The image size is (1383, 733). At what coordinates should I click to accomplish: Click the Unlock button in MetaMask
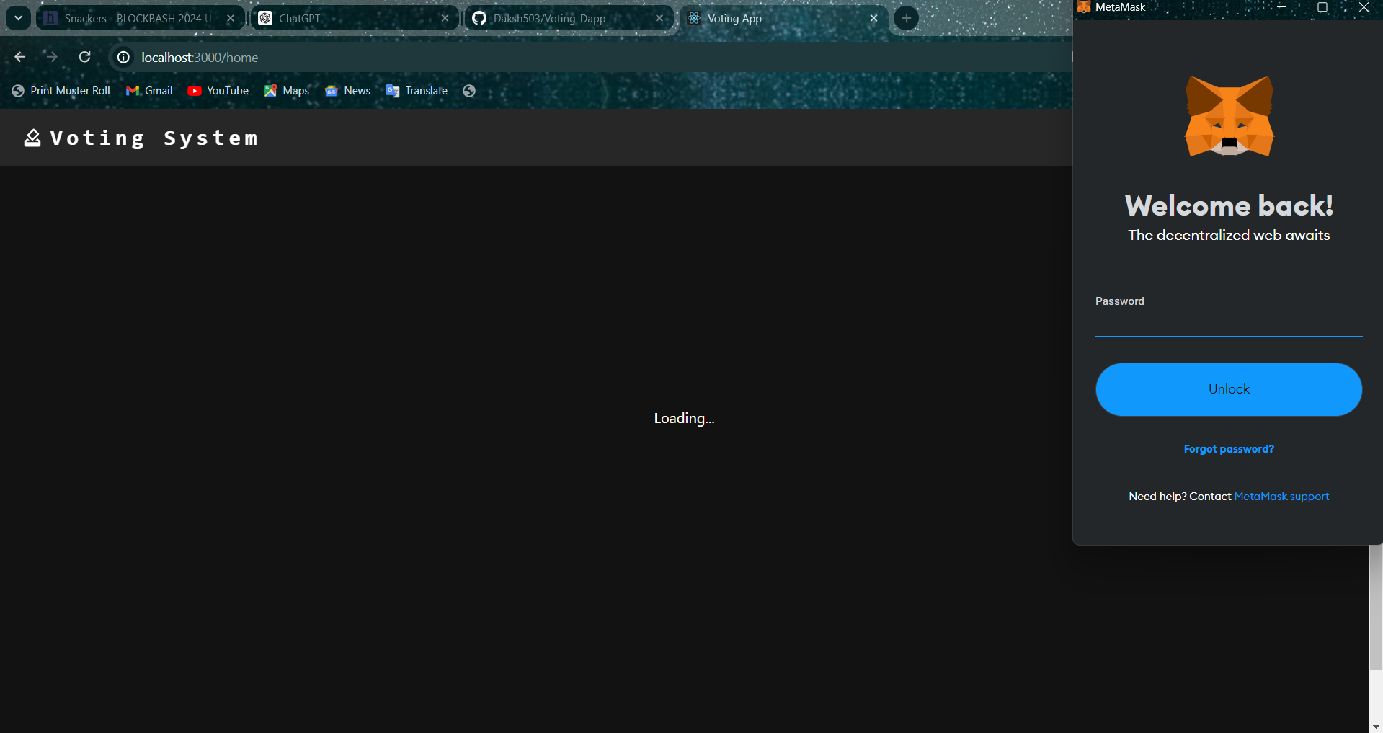coord(1229,389)
